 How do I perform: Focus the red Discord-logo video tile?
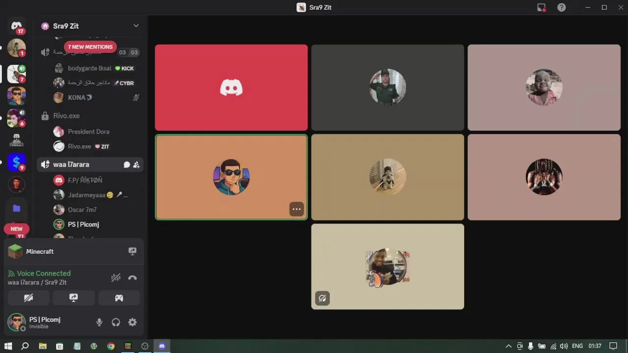coord(231,88)
